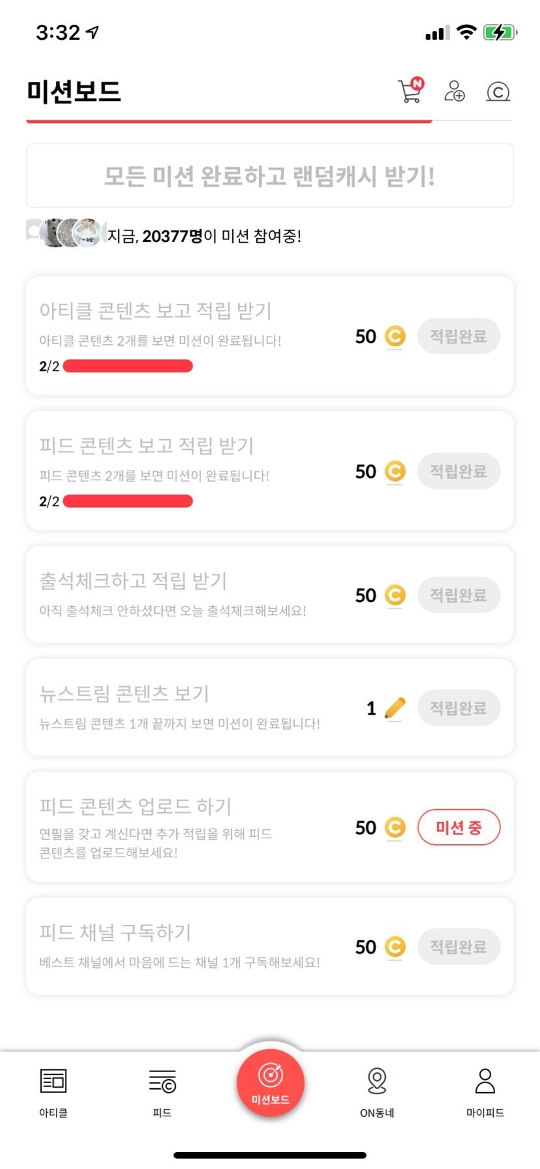Click the 아티클 콘텐츠 mission progress bar

(x=128, y=366)
